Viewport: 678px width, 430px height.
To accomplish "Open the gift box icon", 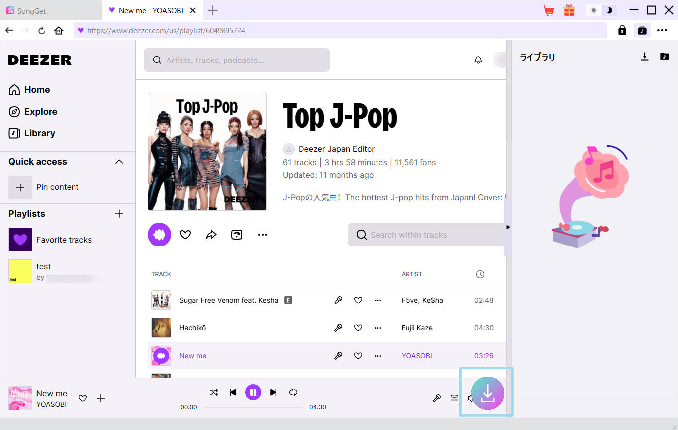I will (569, 10).
